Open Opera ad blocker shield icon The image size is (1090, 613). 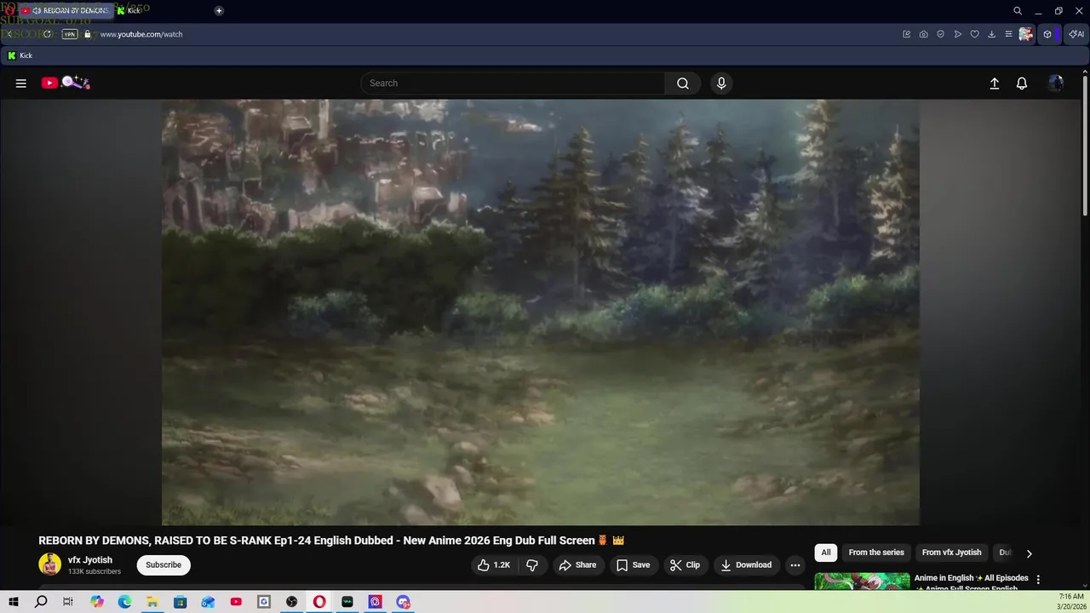(941, 34)
